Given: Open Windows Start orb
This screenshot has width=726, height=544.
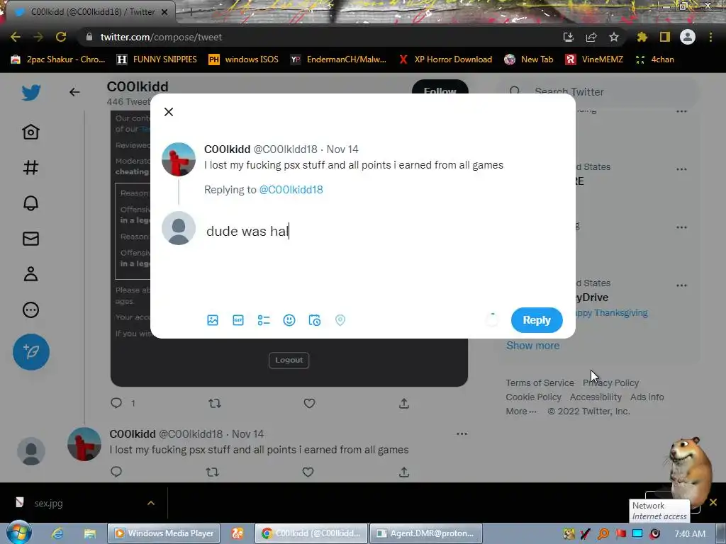Looking at the screenshot, I should coord(19,533).
